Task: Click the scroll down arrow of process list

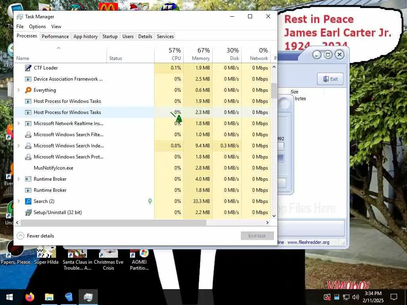Action: point(274,216)
